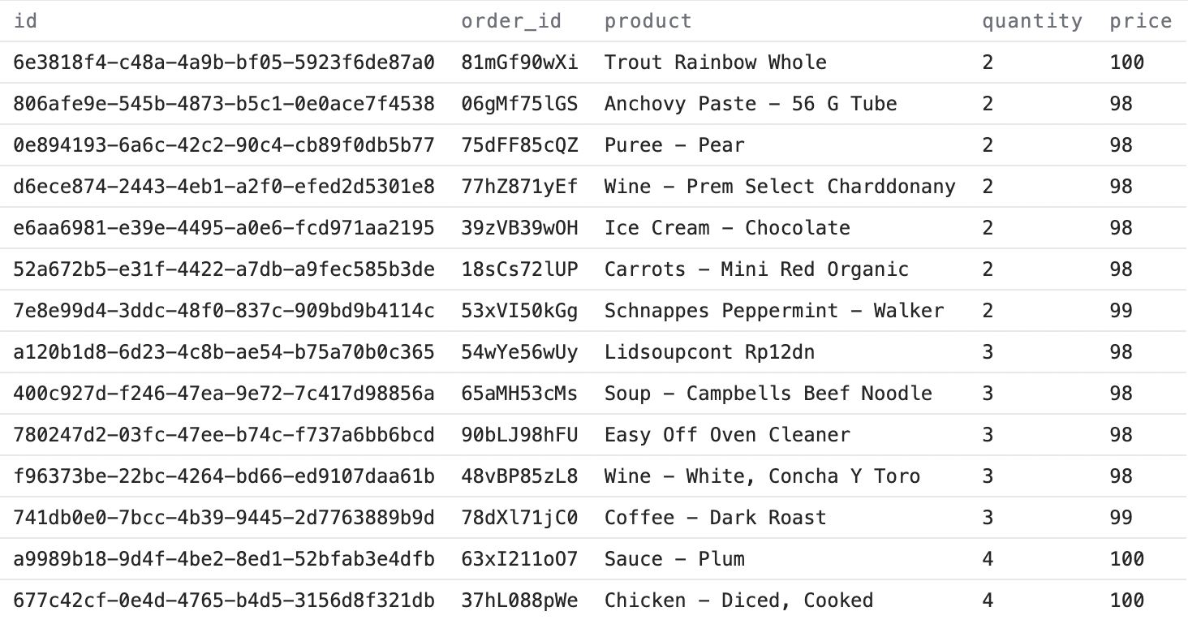Select the Trout Rainbow Whole product cell
The height and width of the screenshot is (620, 1188).
pos(715,62)
